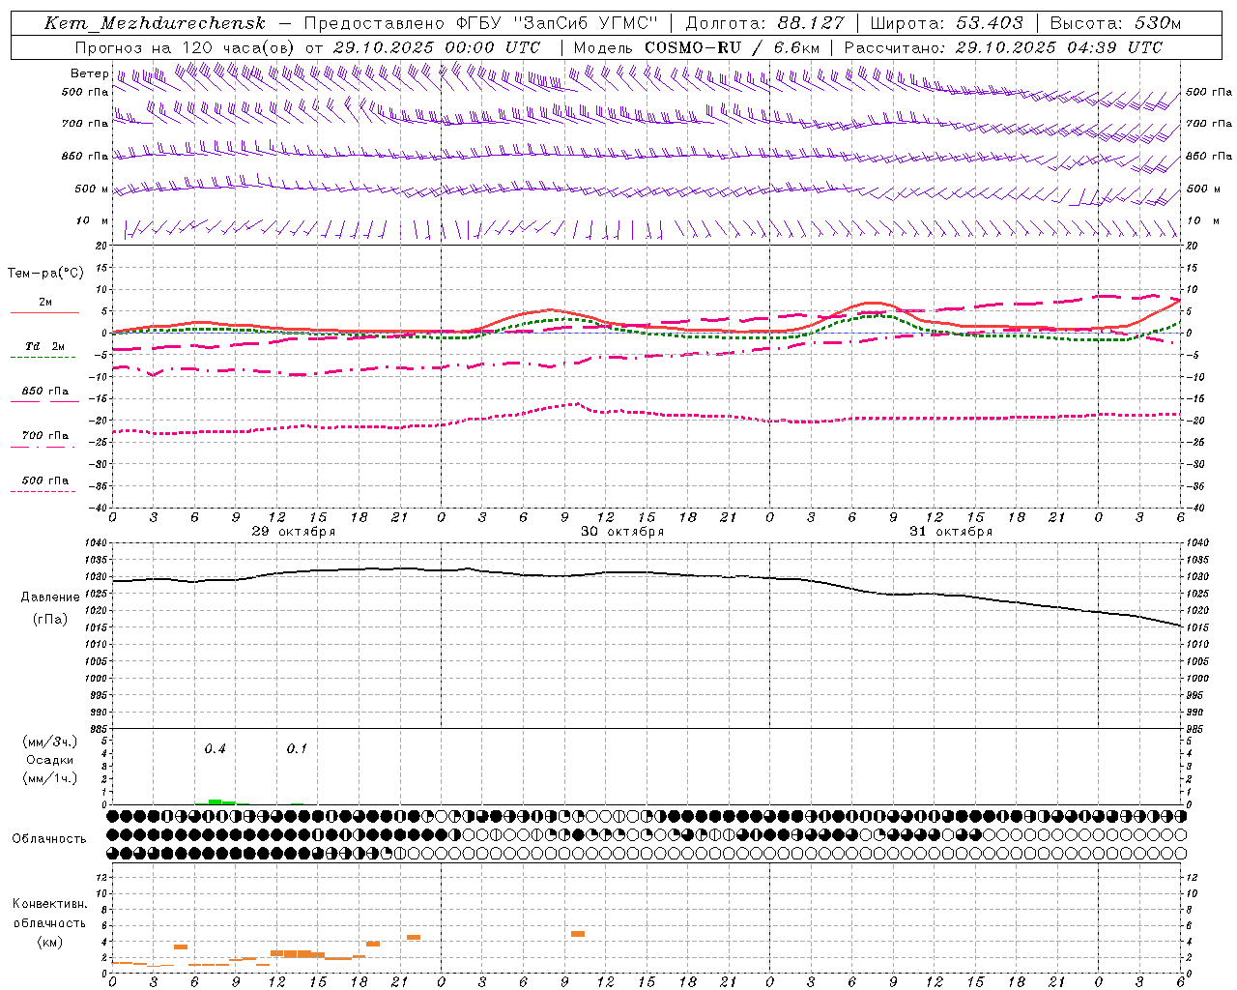This screenshot has height=990, width=1237.
Task: Click the Тем-ра(°C) axis label
Action: pyautogui.click(x=45, y=274)
